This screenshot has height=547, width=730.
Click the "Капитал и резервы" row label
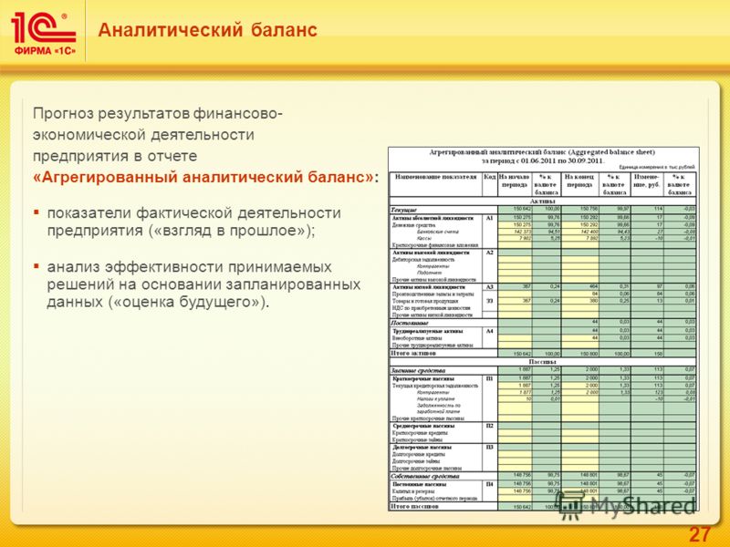coord(413,491)
